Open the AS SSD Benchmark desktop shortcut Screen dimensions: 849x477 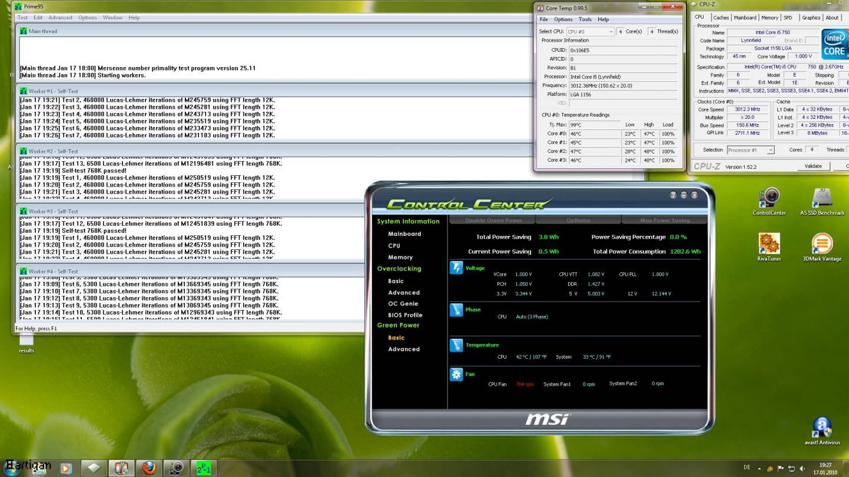pyautogui.click(x=822, y=202)
